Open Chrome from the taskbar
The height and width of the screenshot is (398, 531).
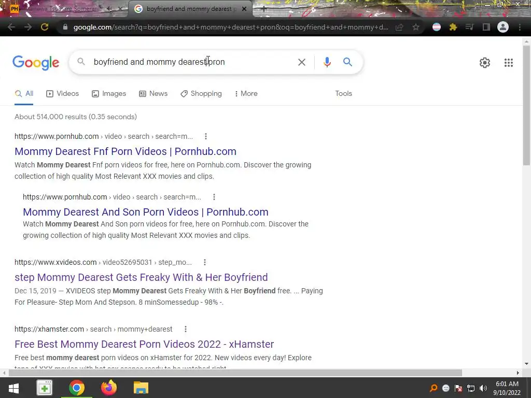tap(77, 388)
